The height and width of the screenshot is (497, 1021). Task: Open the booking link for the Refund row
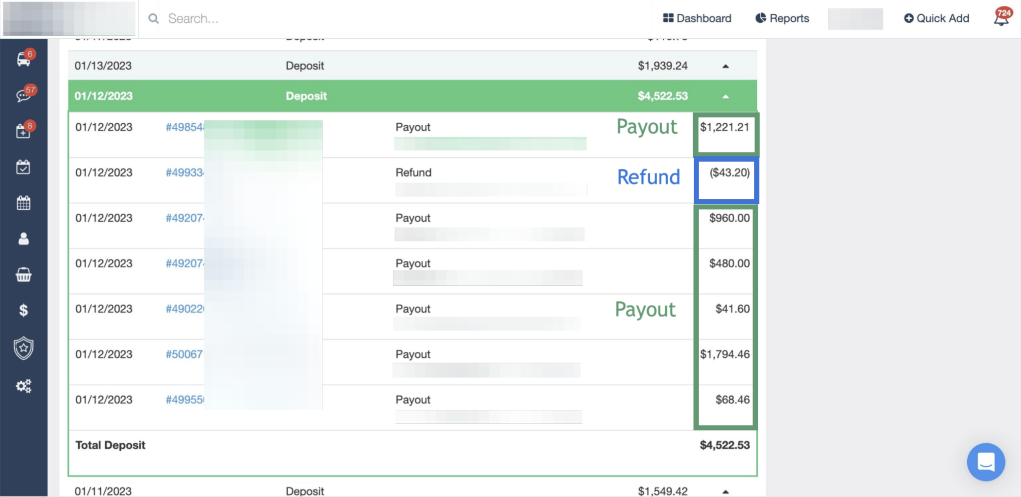click(x=184, y=172)
